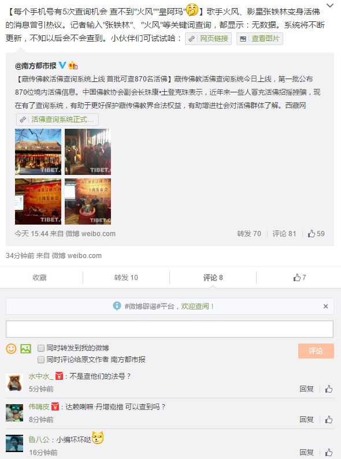The image size is (341, 459).
Task: Select the 收藏 tab
Action: click(39, 278)
